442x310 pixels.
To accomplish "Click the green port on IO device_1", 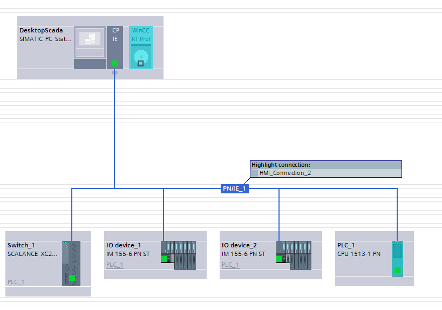I will 164,259.
